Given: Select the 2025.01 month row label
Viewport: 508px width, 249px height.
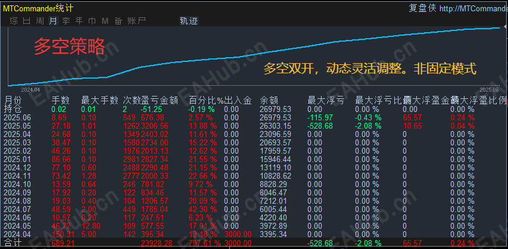Looking at the screenshot, I should 16,159.
